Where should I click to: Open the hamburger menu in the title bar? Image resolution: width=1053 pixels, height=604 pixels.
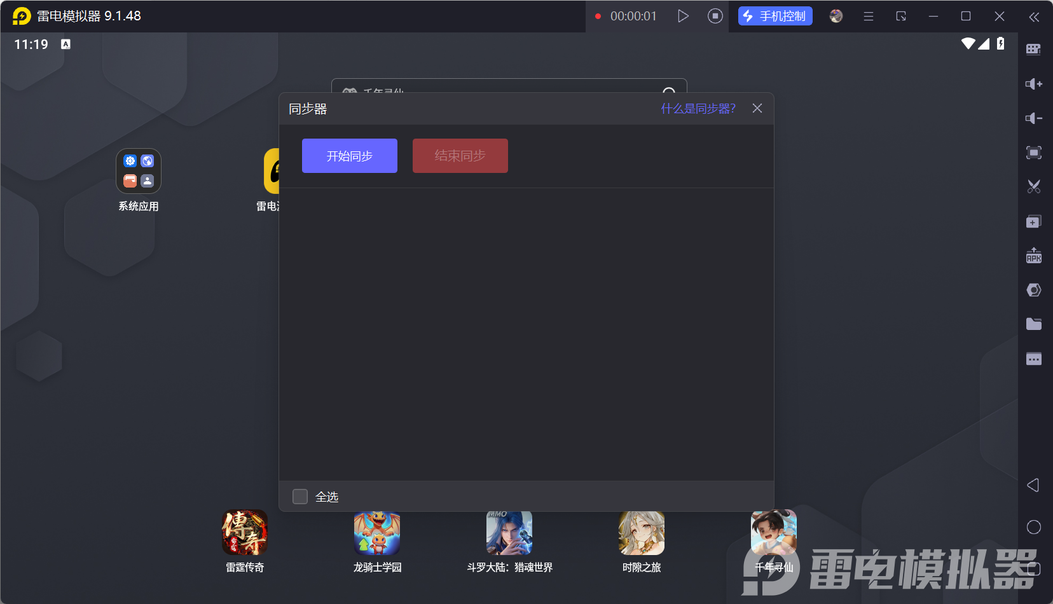click(869, 17)
